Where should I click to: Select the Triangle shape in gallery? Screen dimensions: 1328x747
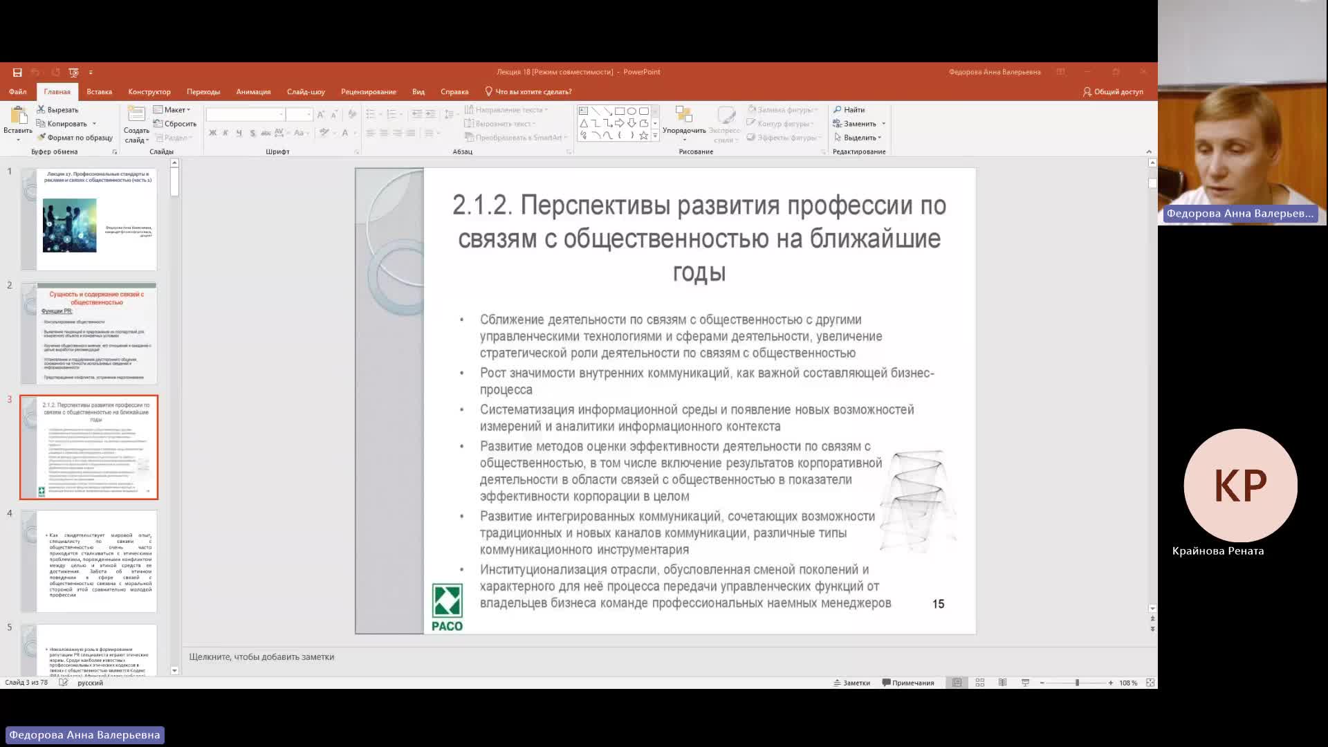[x=583, y=123]
